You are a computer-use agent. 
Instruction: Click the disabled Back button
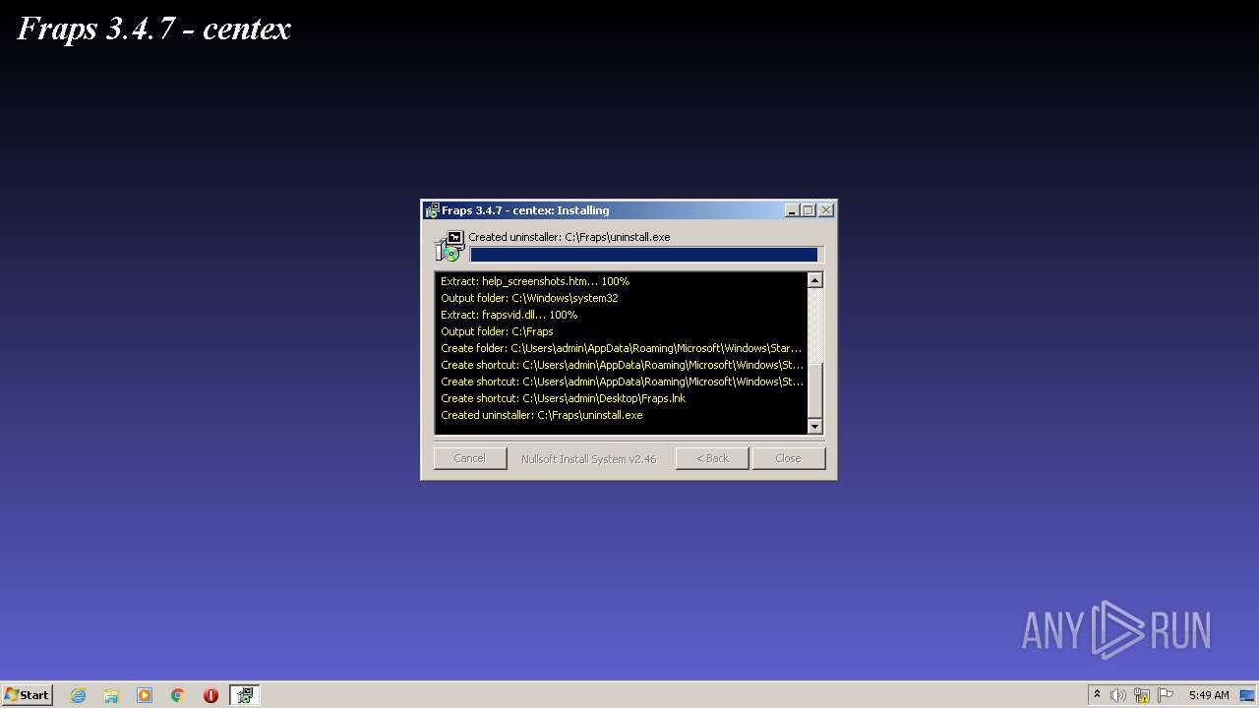pyautogui.click(x=712, y=458)
